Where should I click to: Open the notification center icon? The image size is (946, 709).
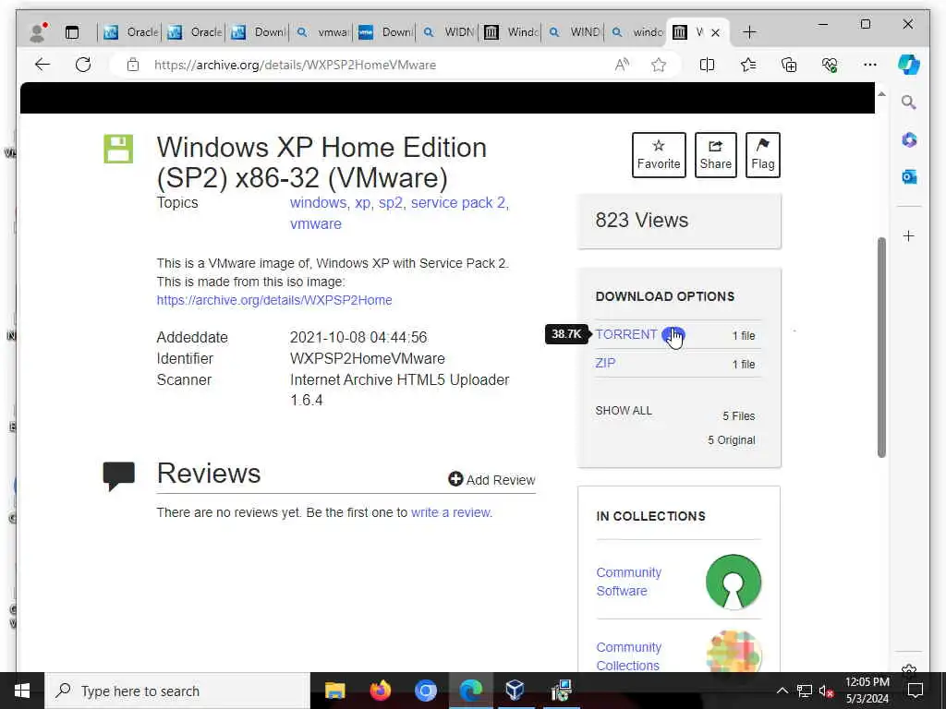coord(916,691)
